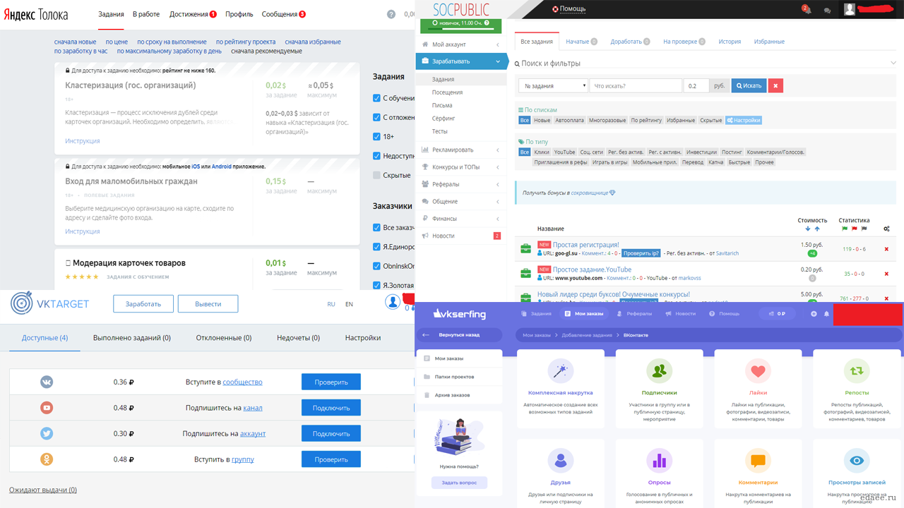Open Socpublic notification bell icon
Image resolution: width=904 pixels, height=508 pixels.
(806, 9)
